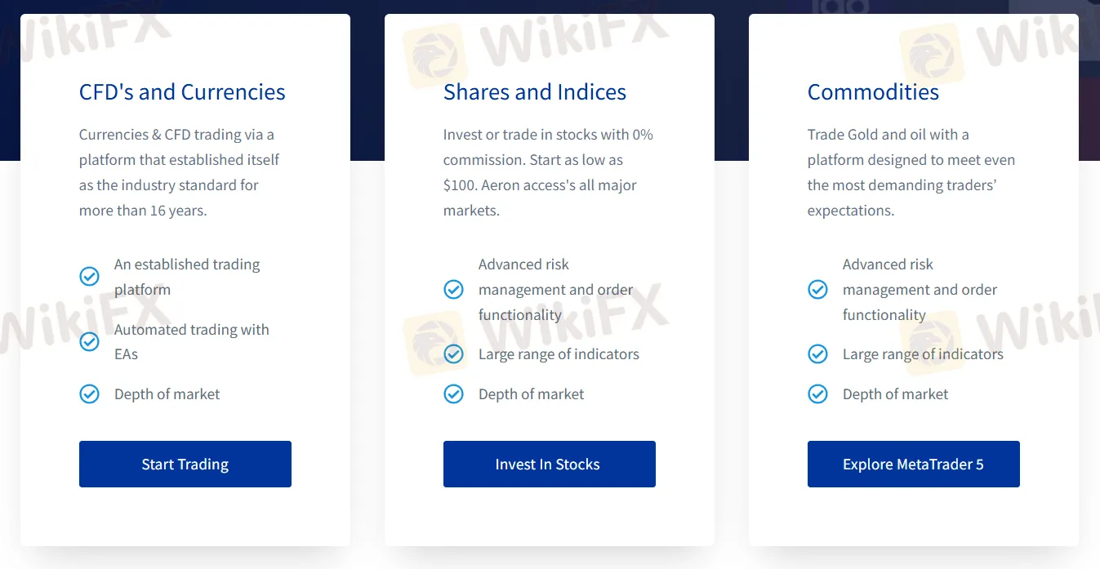Click checkmark beside Depth of market in Commodities card

(x=817, y=394)
